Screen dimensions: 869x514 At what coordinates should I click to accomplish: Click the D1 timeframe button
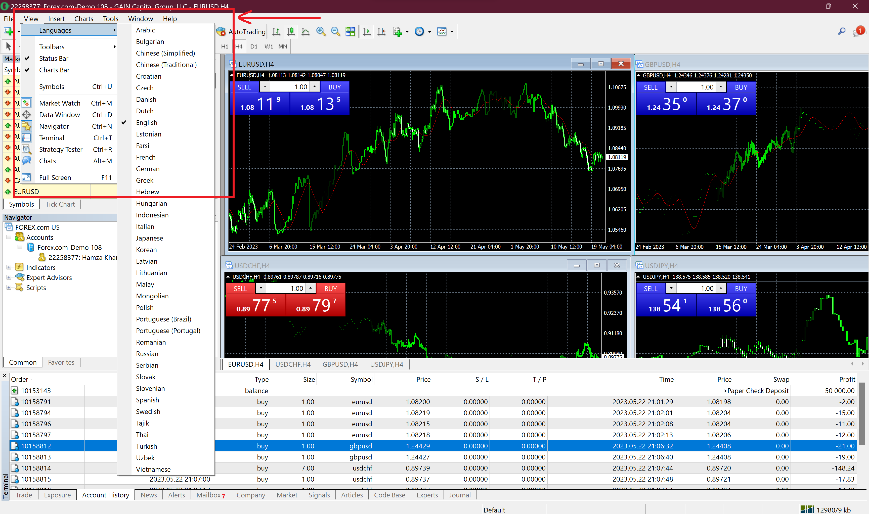pyautogui.click(x=254, y=46)
